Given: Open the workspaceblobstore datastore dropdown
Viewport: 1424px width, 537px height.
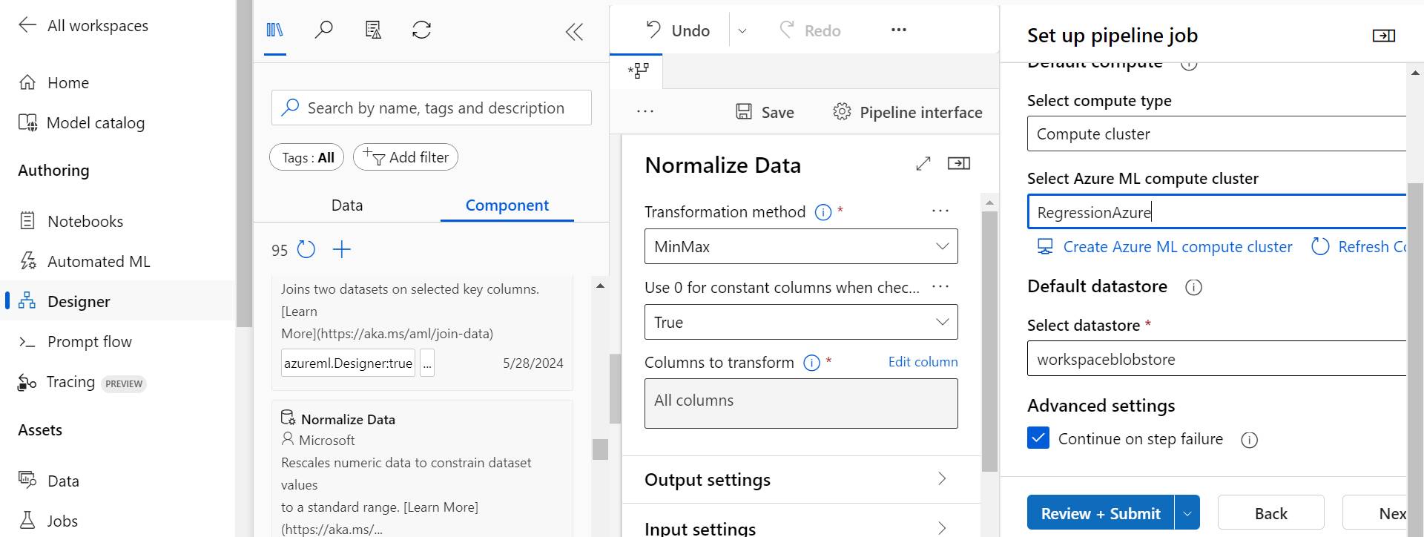Looking at the screenshot, I should pos(1216,359).
